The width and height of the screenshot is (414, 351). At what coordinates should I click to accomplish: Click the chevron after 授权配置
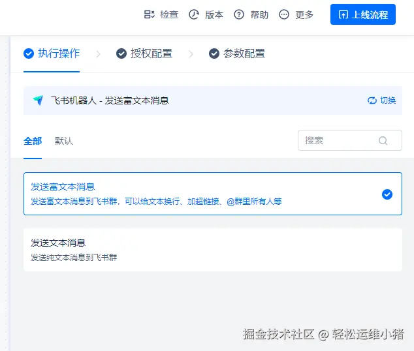pos(191,54)
